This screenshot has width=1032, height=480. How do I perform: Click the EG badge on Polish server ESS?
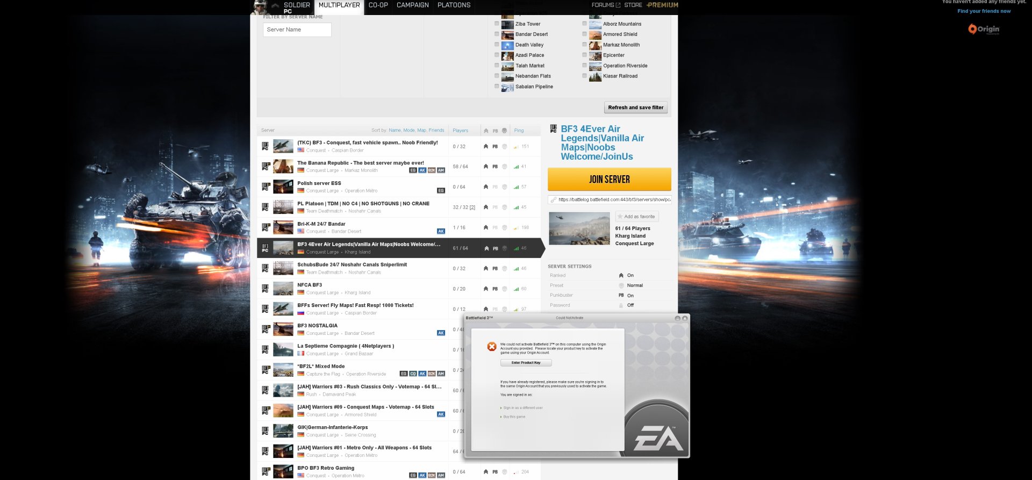pos(441,191)
